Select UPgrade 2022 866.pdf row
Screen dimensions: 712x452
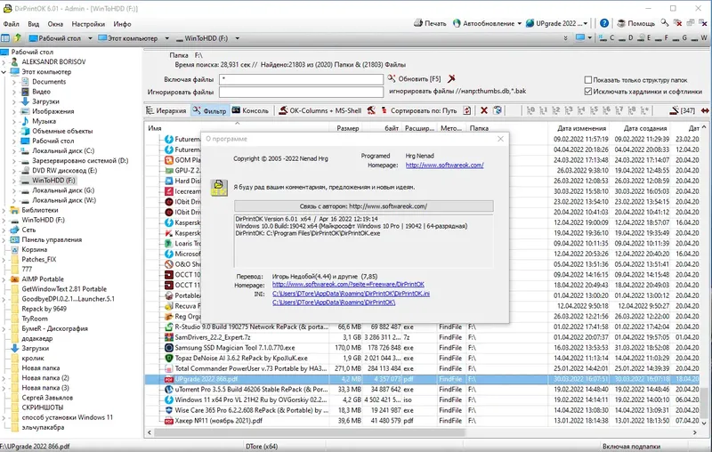422,379
